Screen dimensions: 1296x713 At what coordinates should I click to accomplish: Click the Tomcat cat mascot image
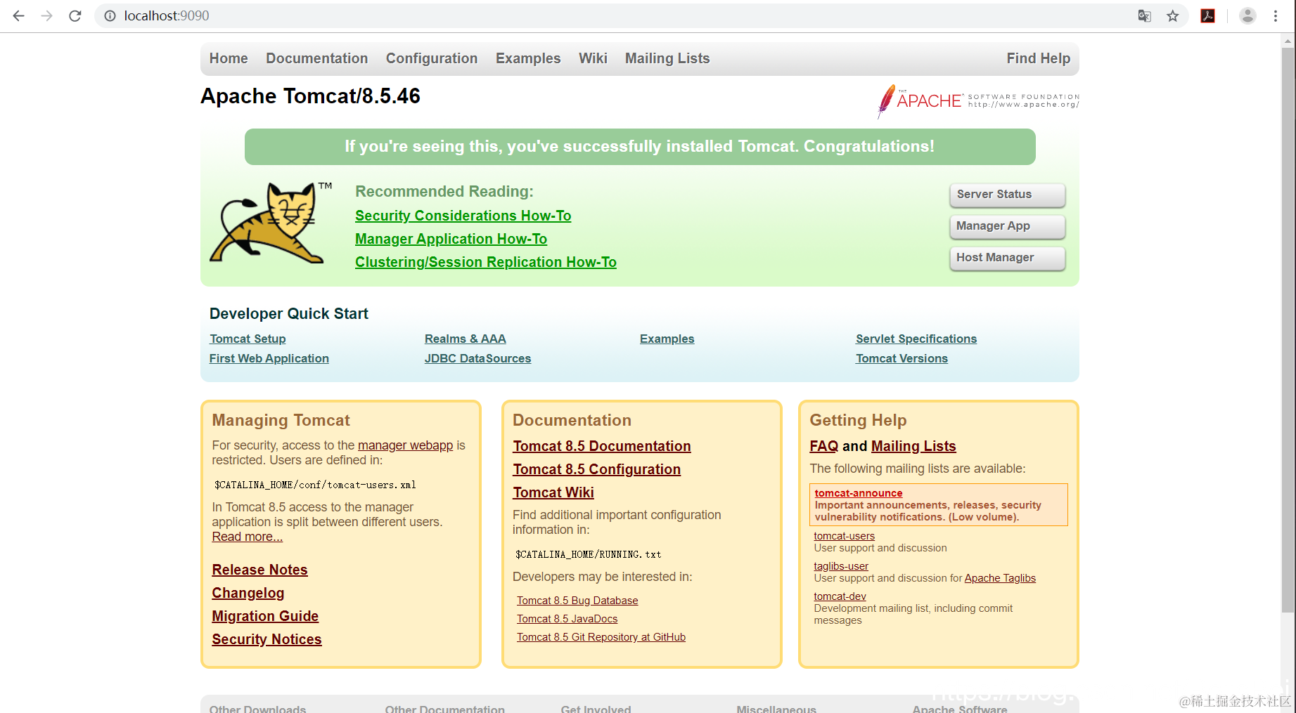pos(271,223)
